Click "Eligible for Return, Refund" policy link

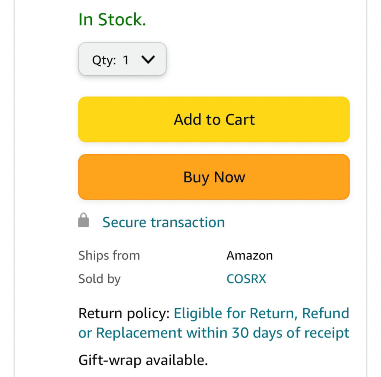(x=261, y=313)
